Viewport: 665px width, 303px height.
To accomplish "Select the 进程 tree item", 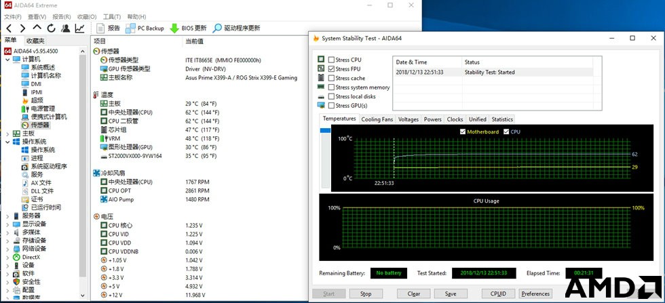I will coord(33,158).
